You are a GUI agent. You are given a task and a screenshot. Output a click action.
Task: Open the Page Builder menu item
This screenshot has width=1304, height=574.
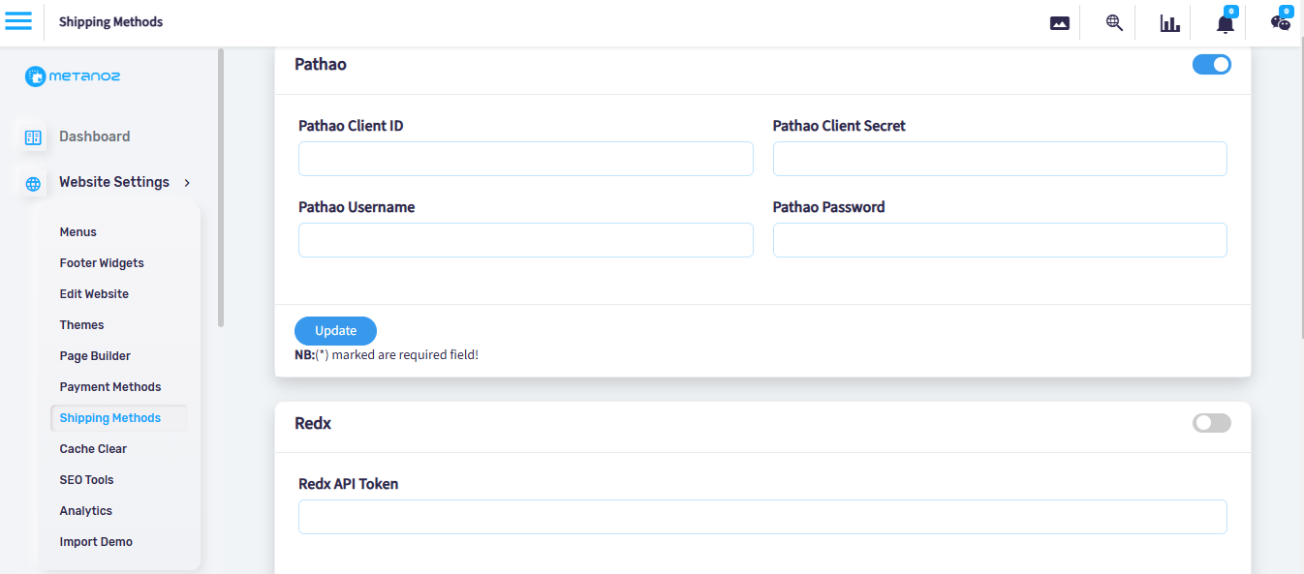click(95, 356)
